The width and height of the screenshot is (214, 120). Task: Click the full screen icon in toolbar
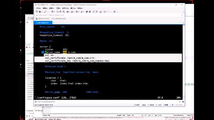pos(93,12)
